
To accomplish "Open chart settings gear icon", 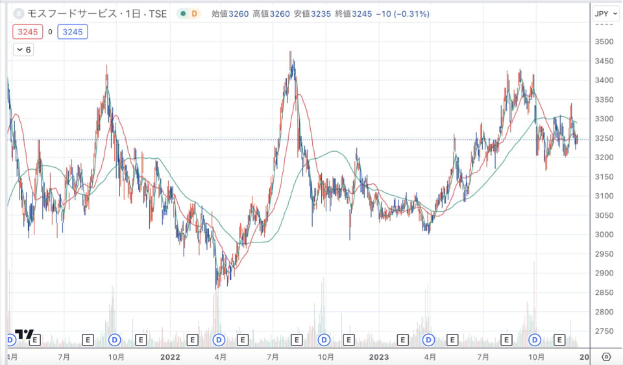I will [x=606, y=357].
